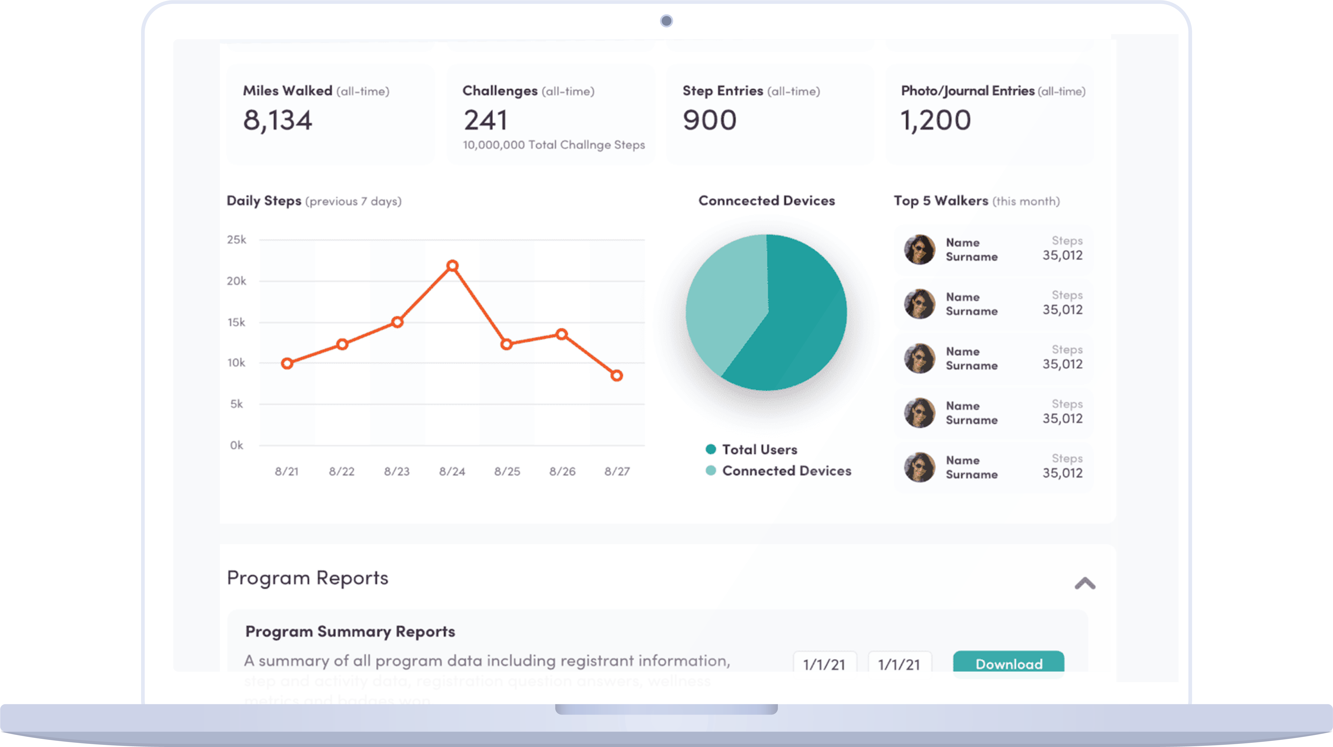1333x747 pixels.
Task: Click the 8/23 data point on chart
Action: point(397,322)
